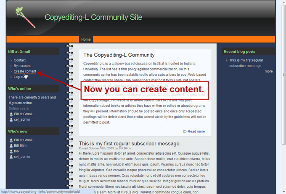Viewport: 286px width, 194px height.
Task: Click the arrow bullet beside My account
Action: [x=11, y=66]
